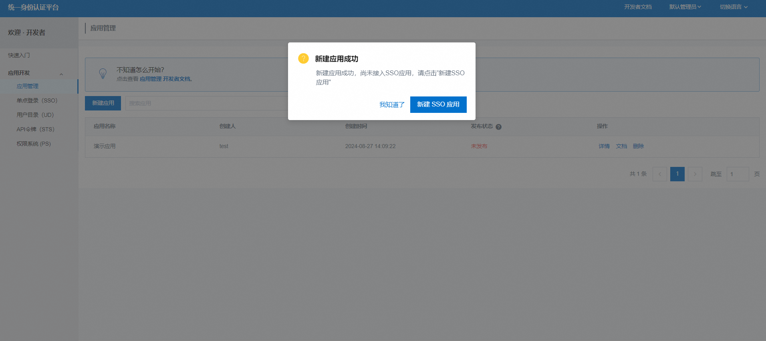Click the publish status help icon
Screen dimensions: 766x341
[x=498, y=127]
